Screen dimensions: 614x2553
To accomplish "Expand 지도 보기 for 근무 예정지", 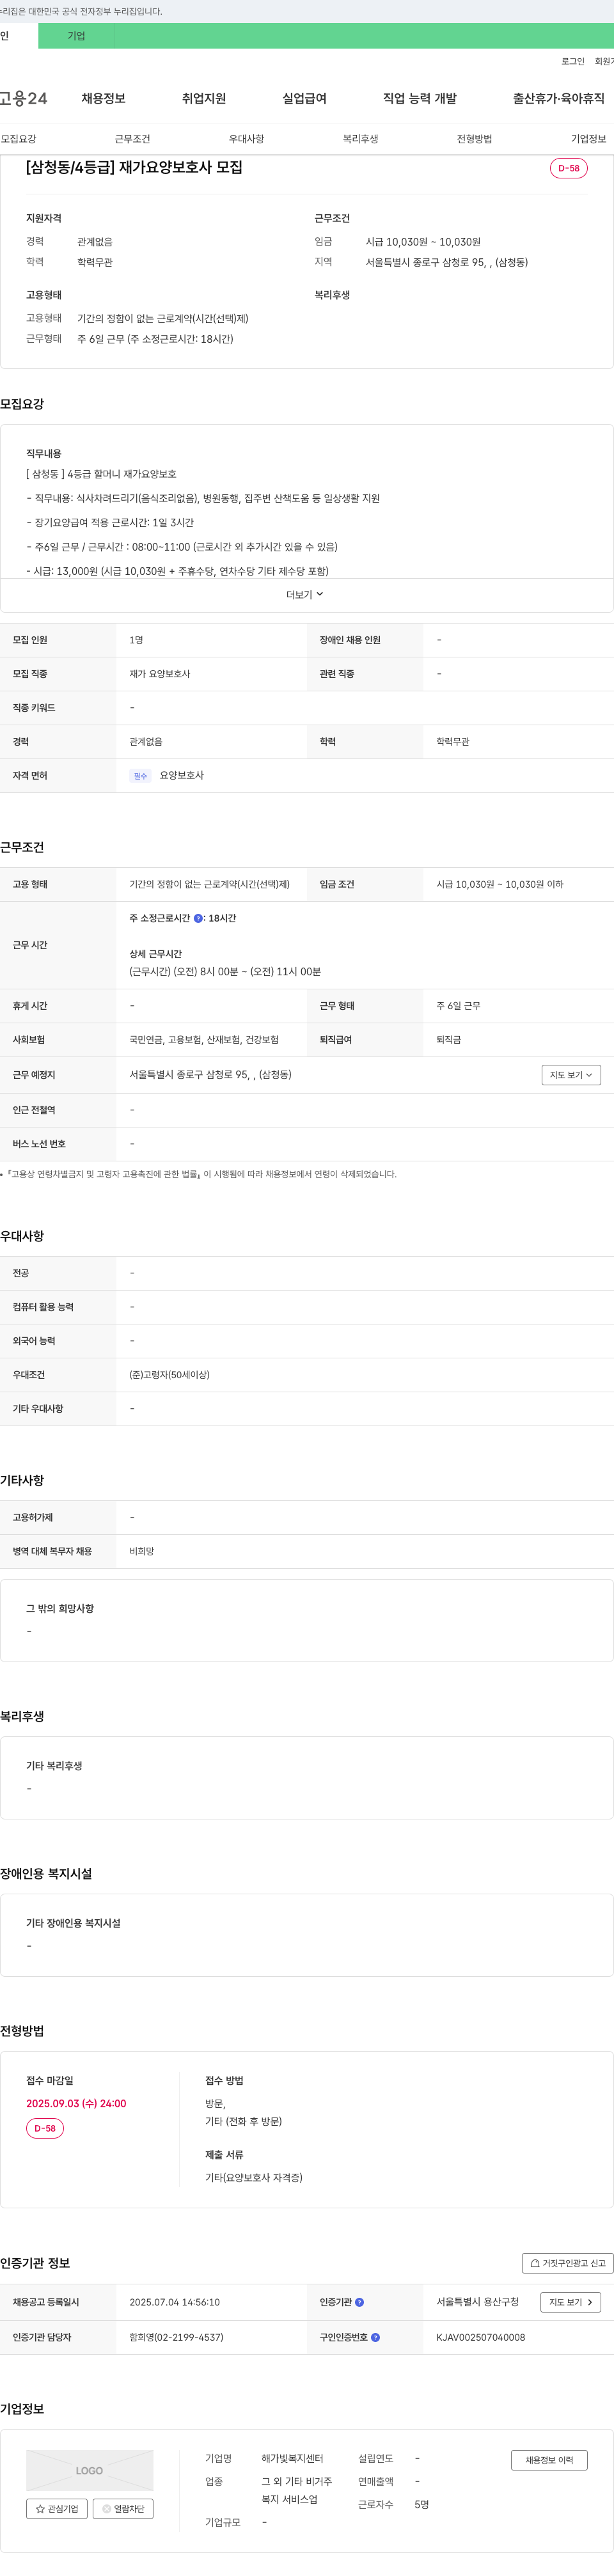I will click(x=571, y=1074).
